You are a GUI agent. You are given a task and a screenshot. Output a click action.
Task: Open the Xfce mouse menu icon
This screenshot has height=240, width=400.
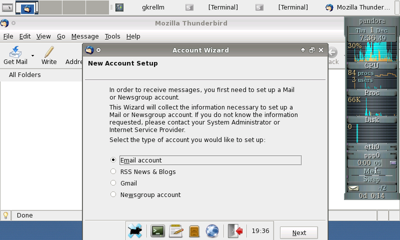(x=135, y=230)
